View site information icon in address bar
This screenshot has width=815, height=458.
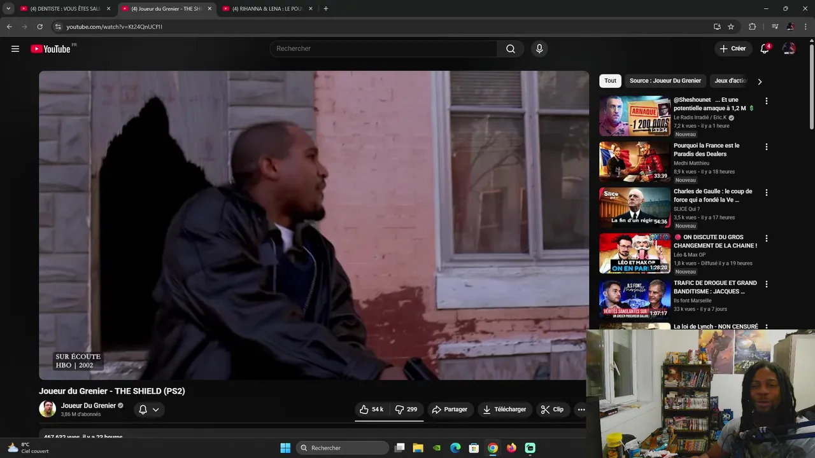[58, 27]
